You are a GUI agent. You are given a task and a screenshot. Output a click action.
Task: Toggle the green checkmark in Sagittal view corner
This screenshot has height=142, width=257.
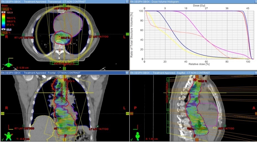(x=131, y=140)
